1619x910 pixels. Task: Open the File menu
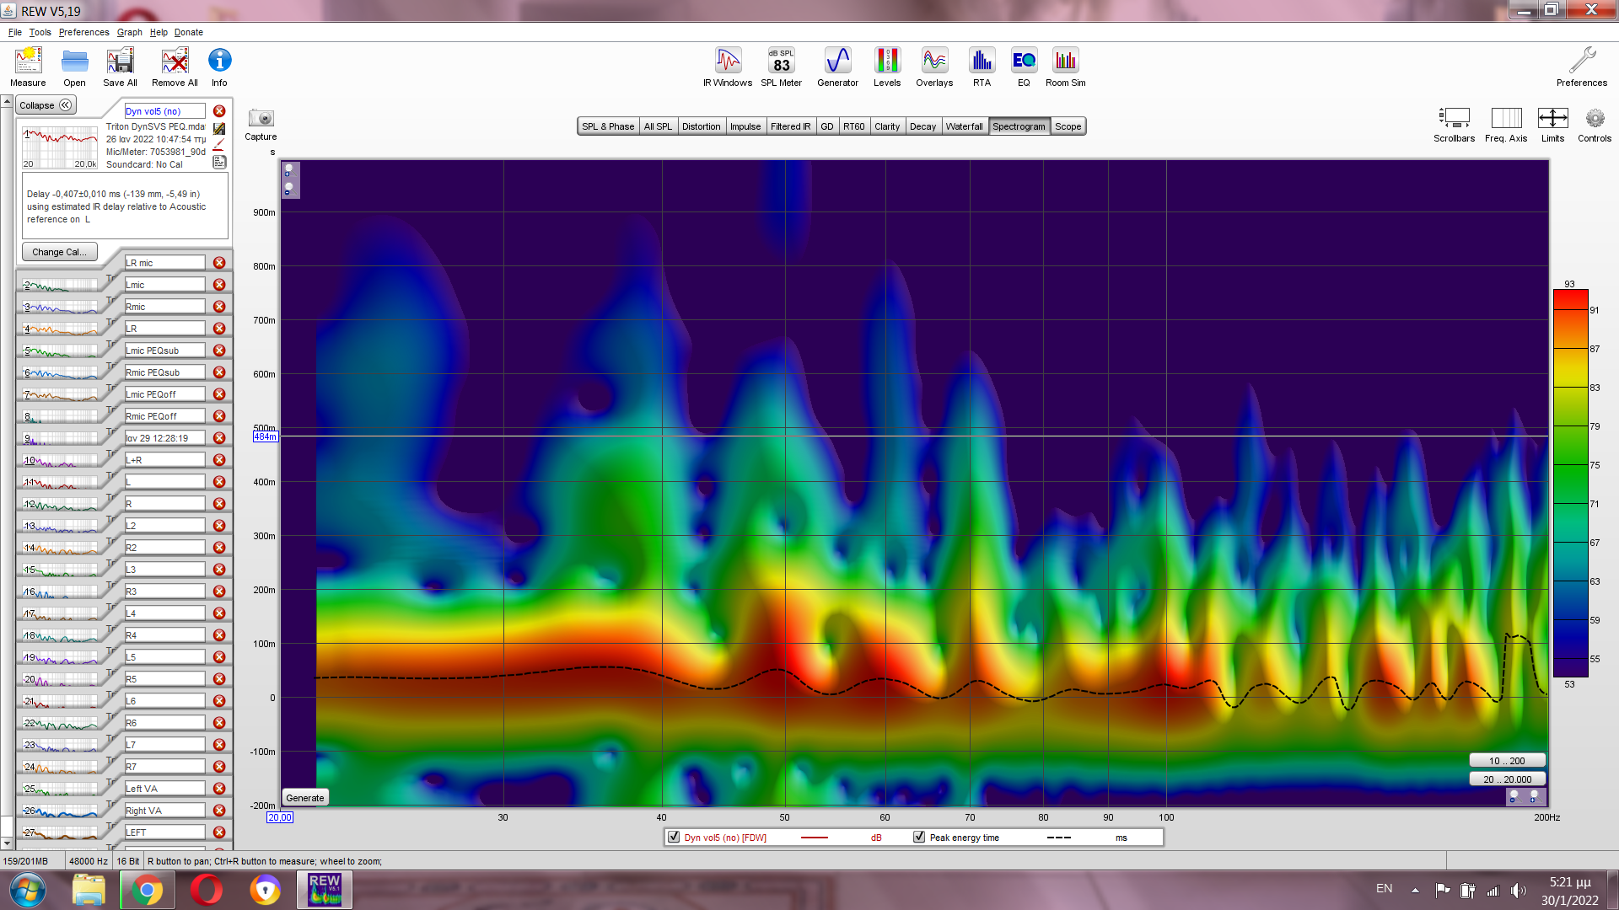pos(15,32)
